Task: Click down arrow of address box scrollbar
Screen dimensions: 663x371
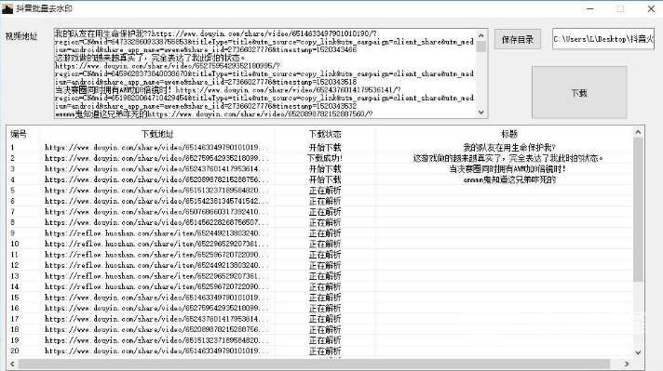Action: point(481,113)
